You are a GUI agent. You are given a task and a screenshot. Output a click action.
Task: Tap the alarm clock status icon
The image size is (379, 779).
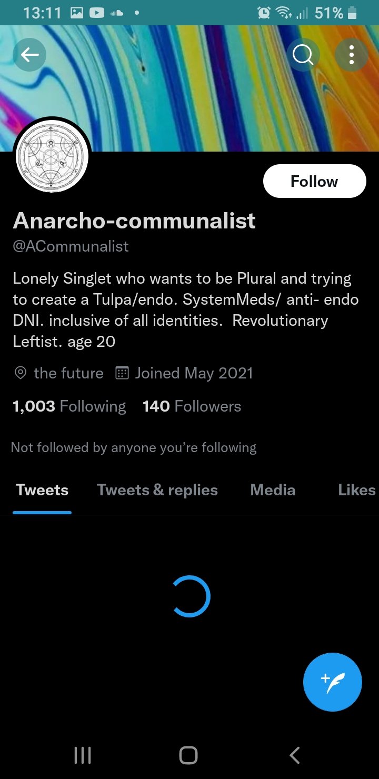pyautogui.click(x=263, y=13)
